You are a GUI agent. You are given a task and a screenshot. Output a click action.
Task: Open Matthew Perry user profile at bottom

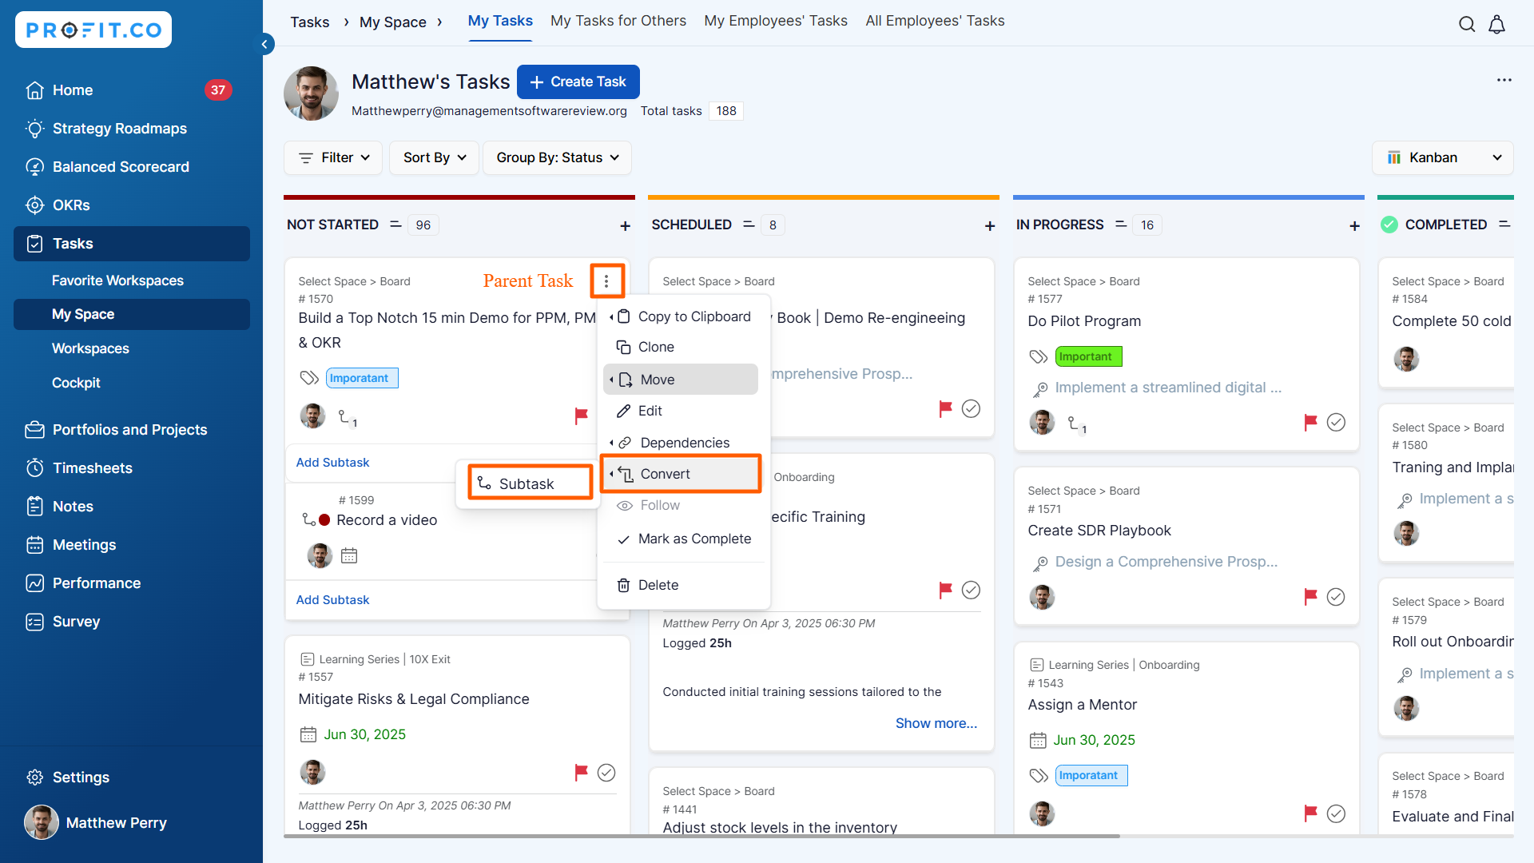(x=96, y=823)
